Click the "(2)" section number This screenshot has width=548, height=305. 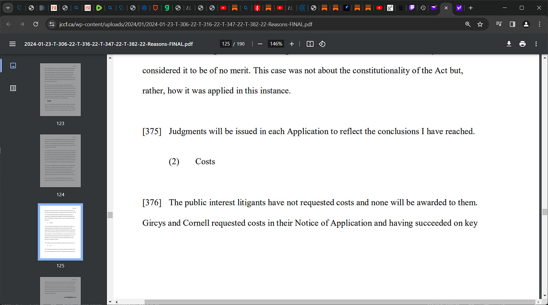(x=174, y=162)
